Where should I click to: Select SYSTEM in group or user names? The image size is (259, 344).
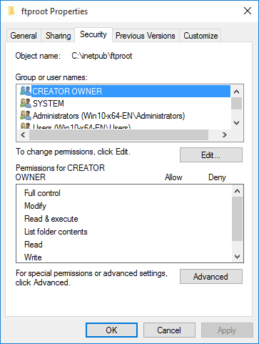click(x=49, y=104)
